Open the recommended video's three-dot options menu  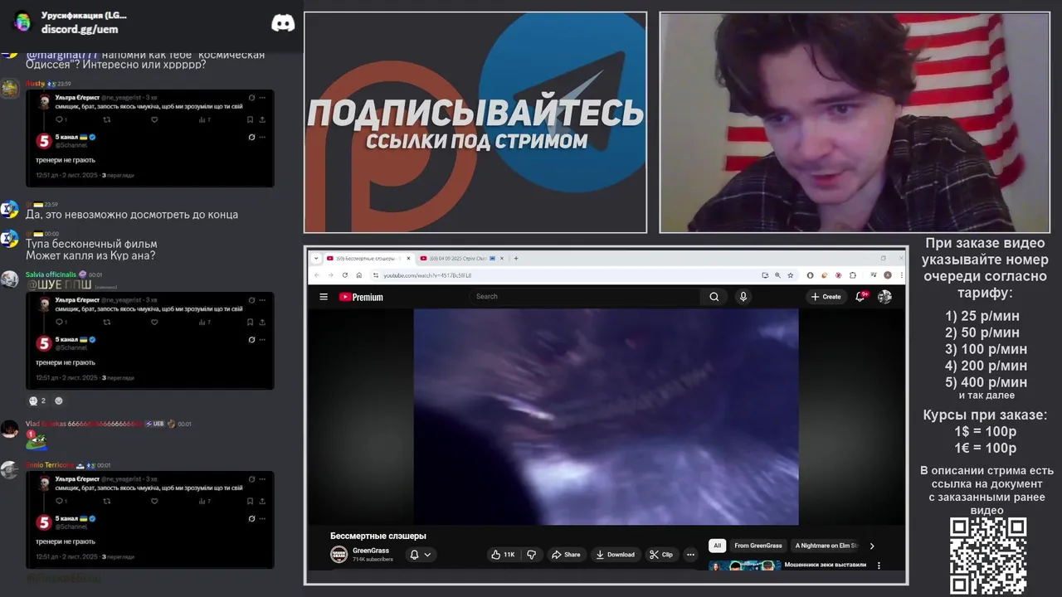(x=879, y=565)
